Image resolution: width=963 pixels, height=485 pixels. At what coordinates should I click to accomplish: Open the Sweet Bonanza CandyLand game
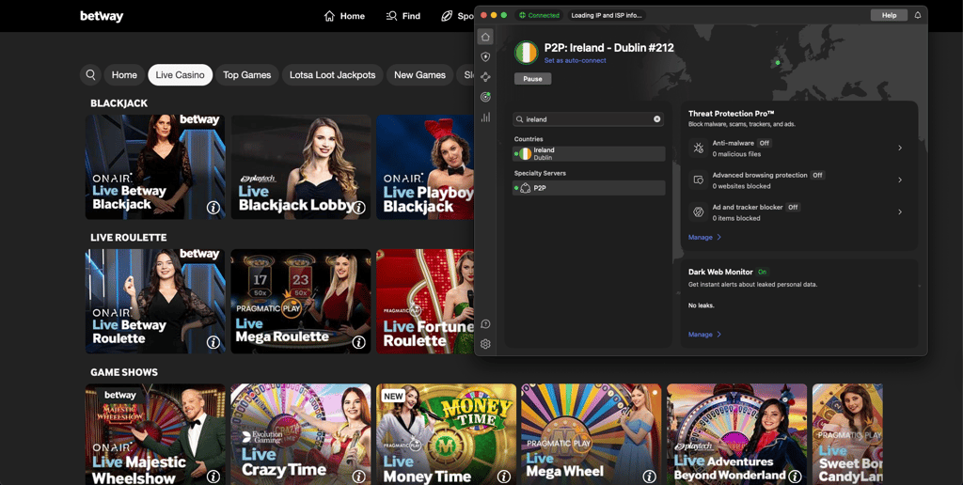click(847, 434)
